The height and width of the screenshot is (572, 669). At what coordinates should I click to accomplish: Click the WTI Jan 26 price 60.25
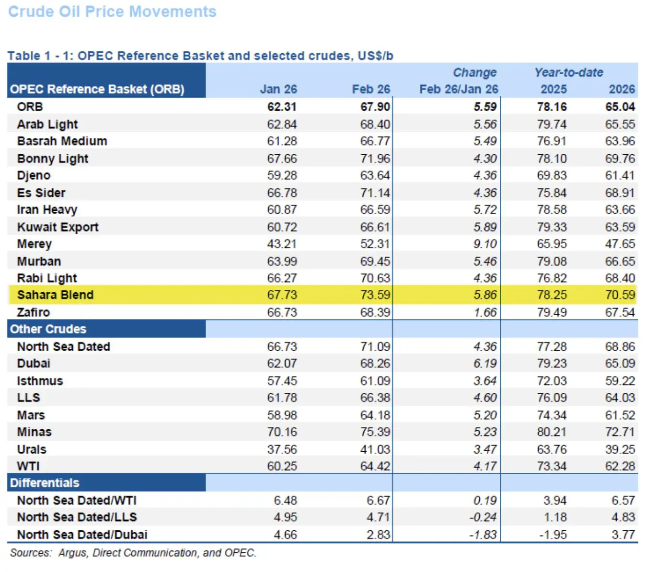pos(282,466)
